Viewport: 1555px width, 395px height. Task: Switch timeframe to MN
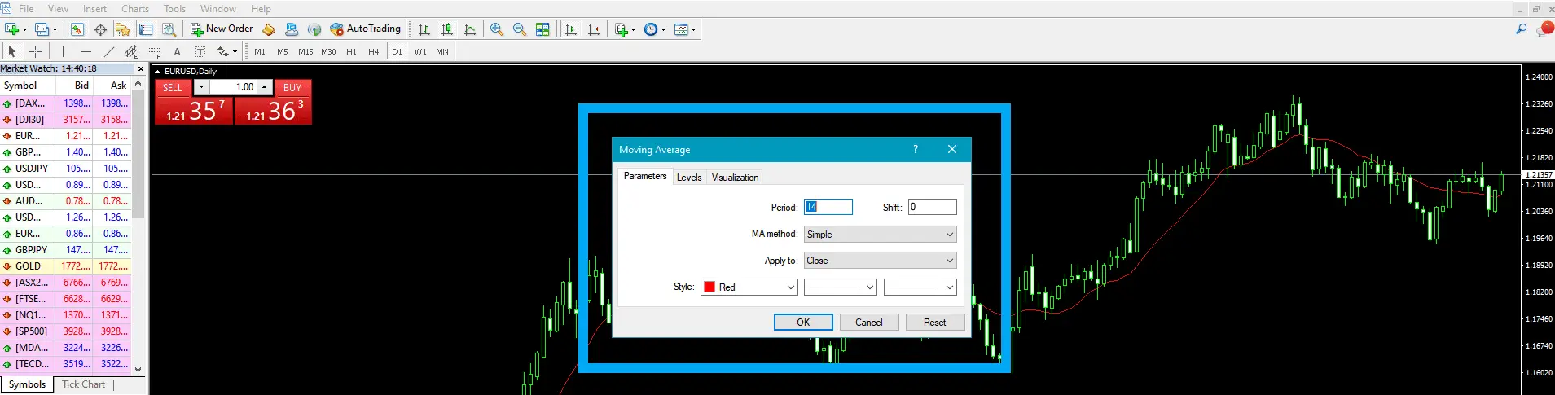coord(442,51)
